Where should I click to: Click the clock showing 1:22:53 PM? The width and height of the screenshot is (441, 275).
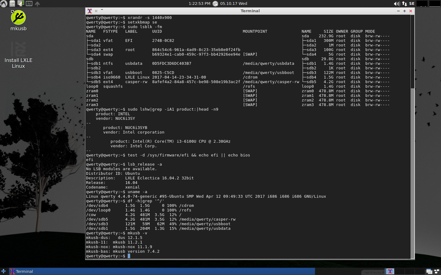pos(199,4)
